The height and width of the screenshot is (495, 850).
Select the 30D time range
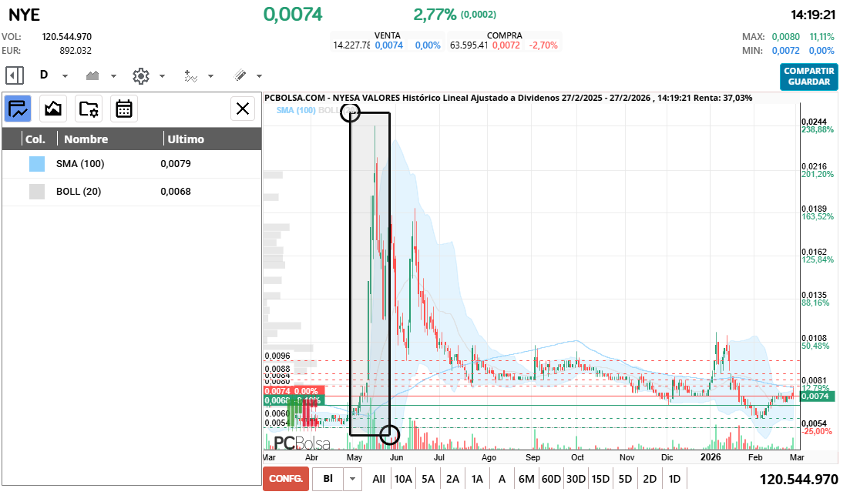576,479
